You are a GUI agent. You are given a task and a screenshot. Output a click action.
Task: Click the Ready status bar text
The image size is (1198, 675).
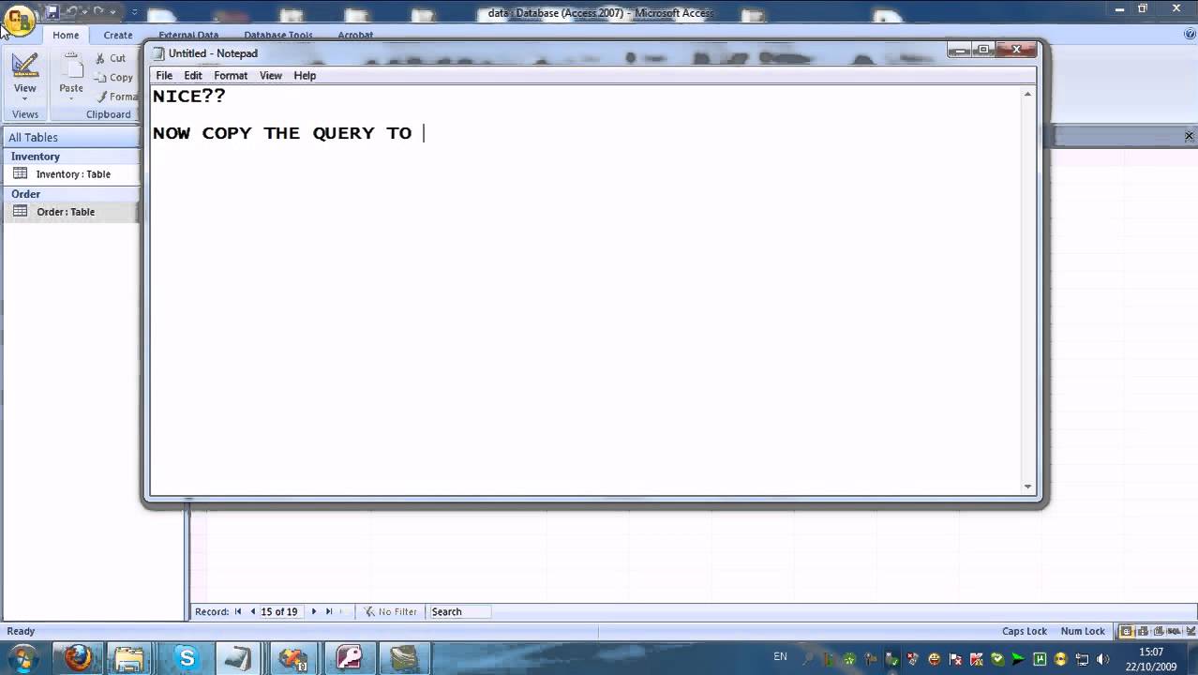tap(21, 631)
